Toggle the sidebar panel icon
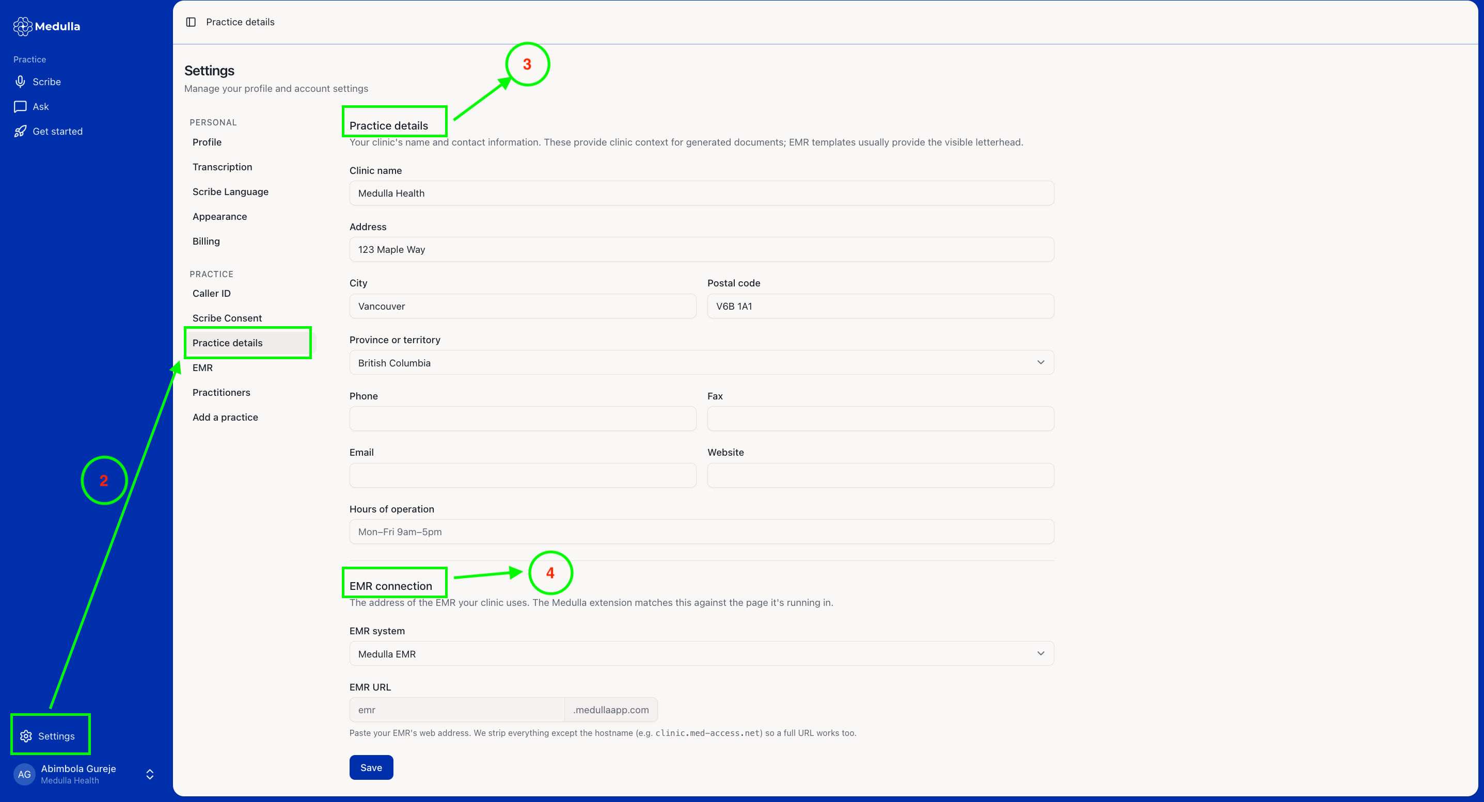This screenshot has width=1484, height=802. (191, 22)
